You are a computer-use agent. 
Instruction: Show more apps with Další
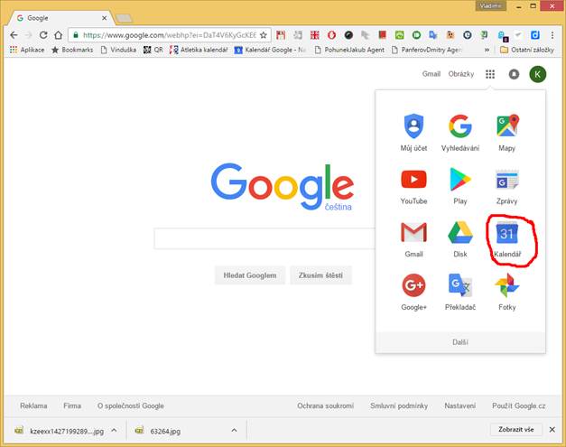(x=460, y=342)
